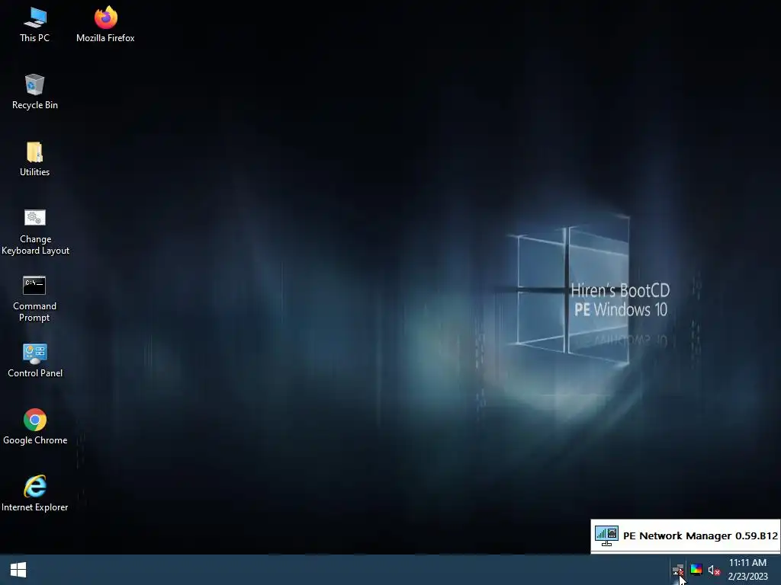781x585 pixels.
Task: Select Change Keyboard Layout shortcut
Action: click(35, 232)
